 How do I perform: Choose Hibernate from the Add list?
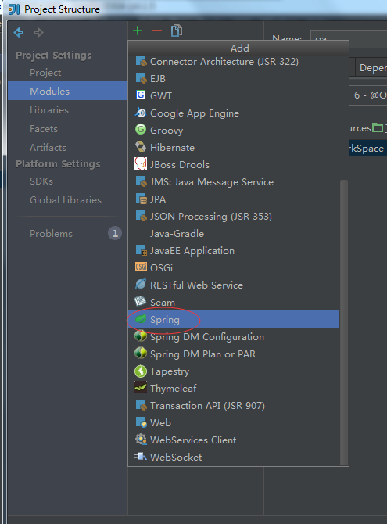233,147
